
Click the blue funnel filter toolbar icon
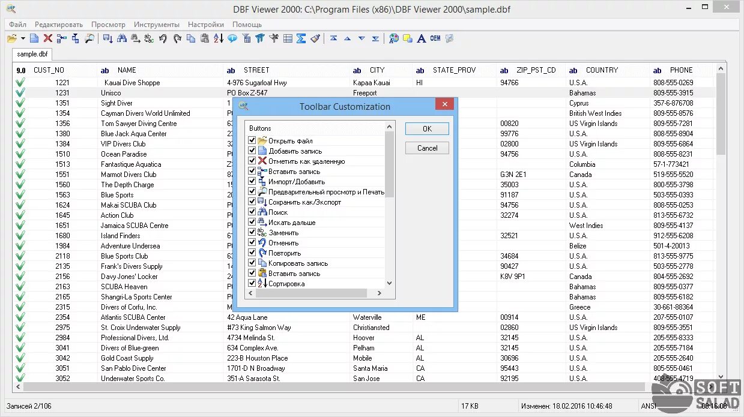260,38
